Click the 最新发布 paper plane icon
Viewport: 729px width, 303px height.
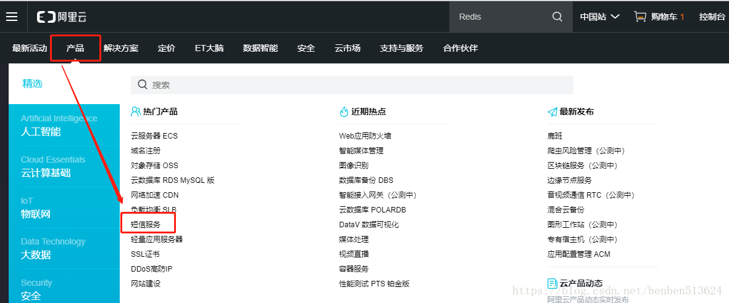tap(552, 112)
